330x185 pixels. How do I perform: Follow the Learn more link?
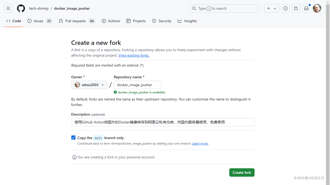(x=200, y=144)
